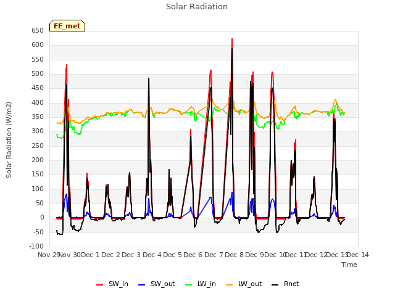Click the EE_met annotation label
Screen dimensions: 395x296
67,26
